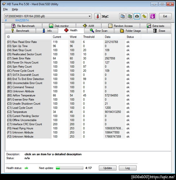Select the (BD) Unknown Attribute row
176x180 pixels.
[x=74, y=91]
